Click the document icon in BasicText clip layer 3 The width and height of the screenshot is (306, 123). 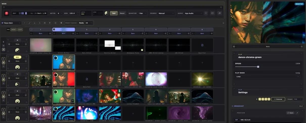click(x=87, y=79)
